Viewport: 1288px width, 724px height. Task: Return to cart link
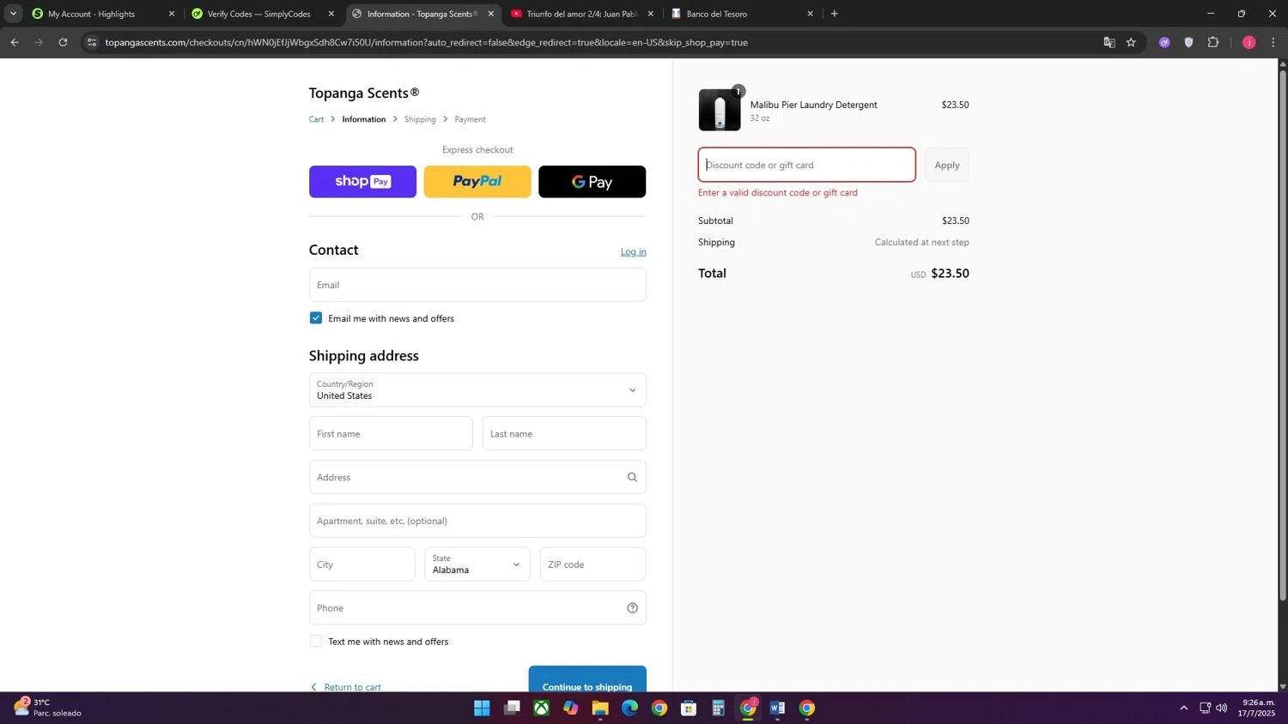point(346,686)
